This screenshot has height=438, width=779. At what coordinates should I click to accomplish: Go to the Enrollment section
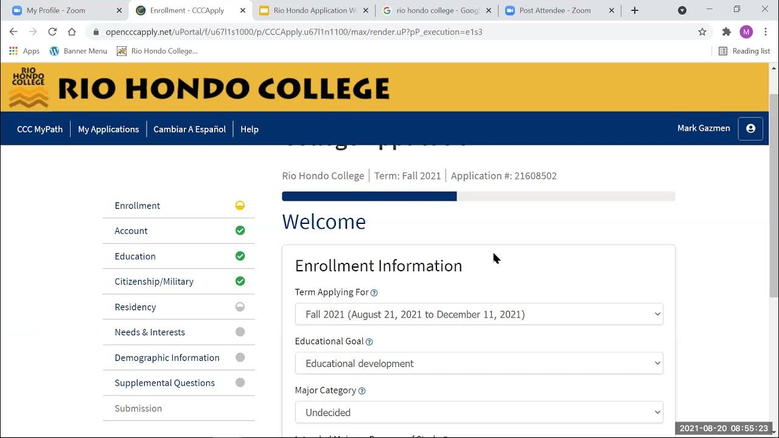tap(138, 206)
